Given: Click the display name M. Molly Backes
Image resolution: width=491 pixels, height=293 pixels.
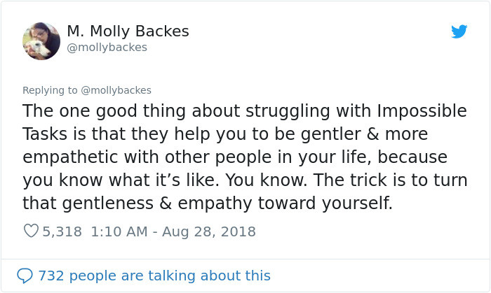Looking at the screenshot, I should (x=128, y=31).
